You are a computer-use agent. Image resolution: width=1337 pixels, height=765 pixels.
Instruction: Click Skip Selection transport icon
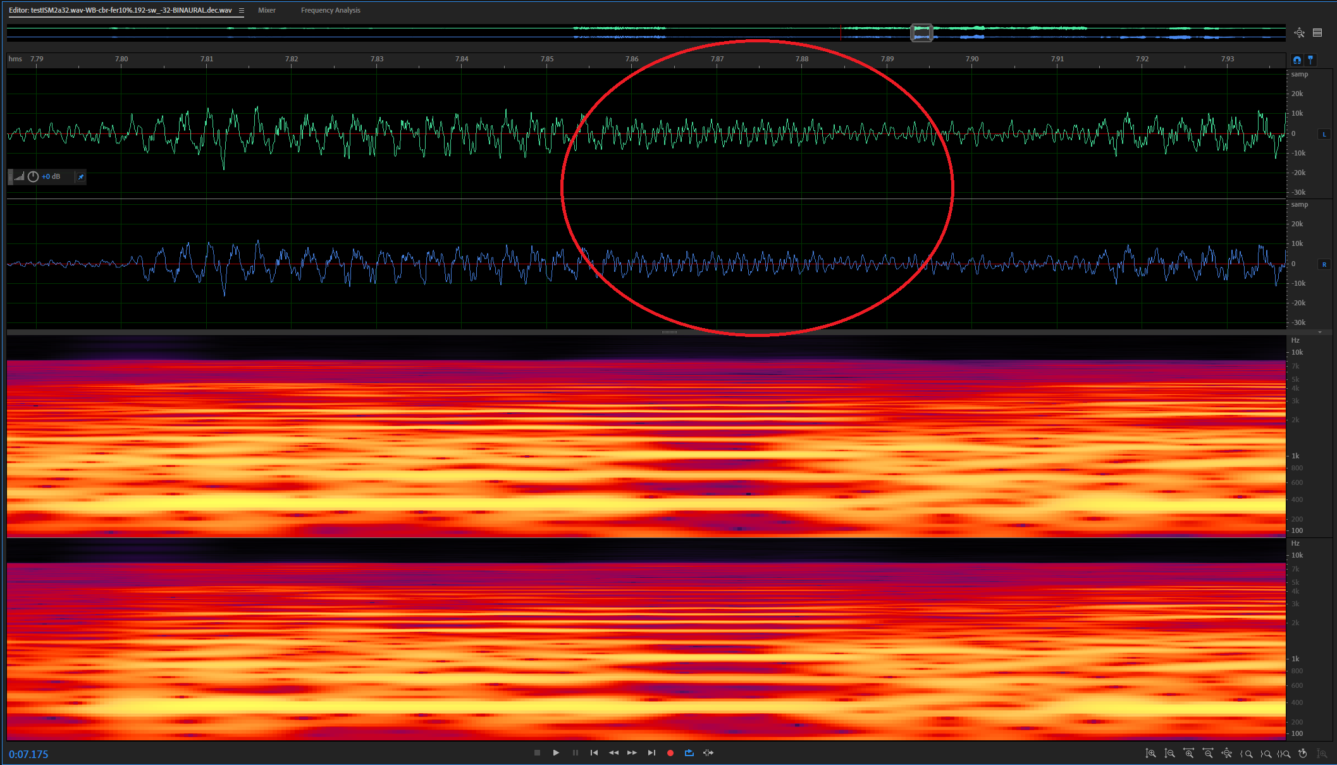708,753
